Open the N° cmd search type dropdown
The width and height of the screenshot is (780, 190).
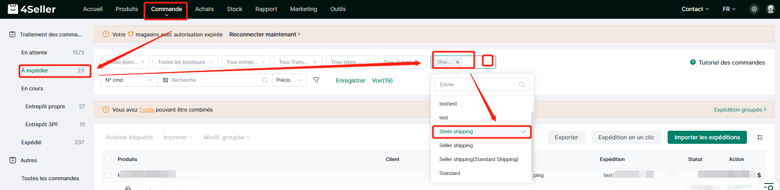coord(129,80)
